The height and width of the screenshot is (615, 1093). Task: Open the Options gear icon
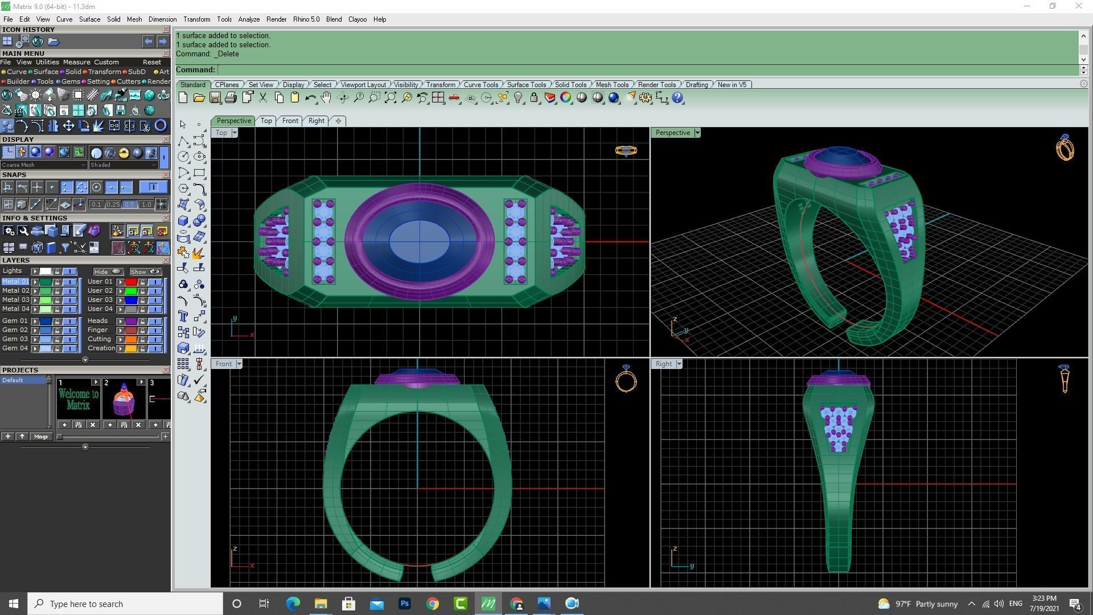pos(646,98)
